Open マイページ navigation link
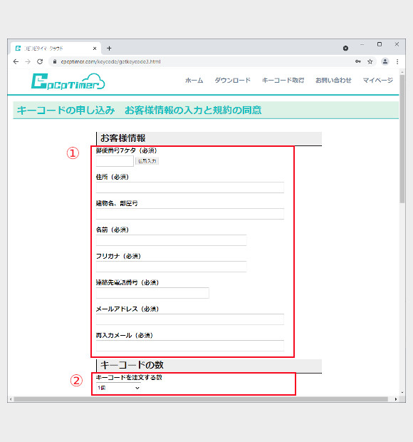The height and width of the screenshot is (442, 413). tap(377, 81)
